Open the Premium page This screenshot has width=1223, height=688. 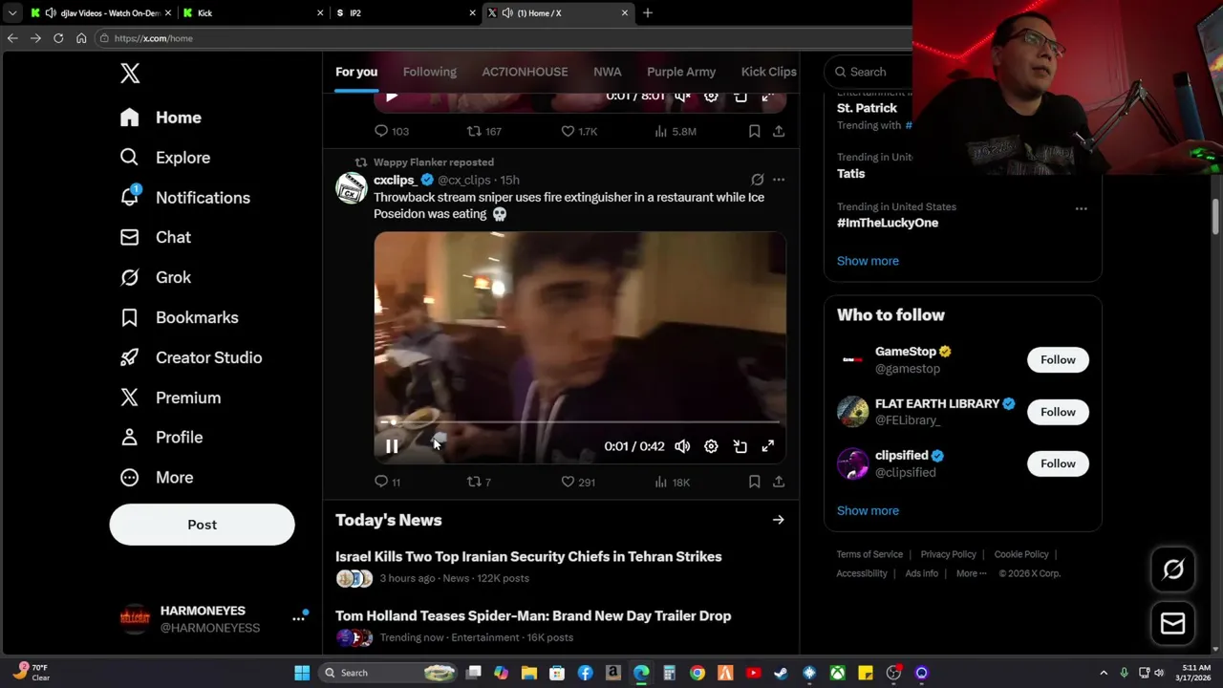(170, 398)
